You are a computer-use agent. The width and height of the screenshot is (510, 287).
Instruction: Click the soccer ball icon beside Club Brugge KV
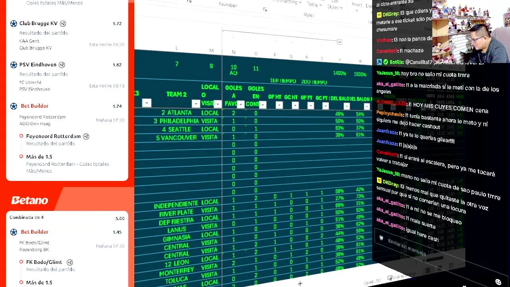pyautogui.click(x=14, y=24)
